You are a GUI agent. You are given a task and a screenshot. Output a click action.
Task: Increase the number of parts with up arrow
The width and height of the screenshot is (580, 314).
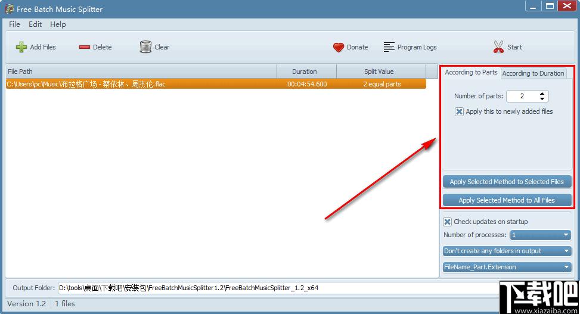542,94
